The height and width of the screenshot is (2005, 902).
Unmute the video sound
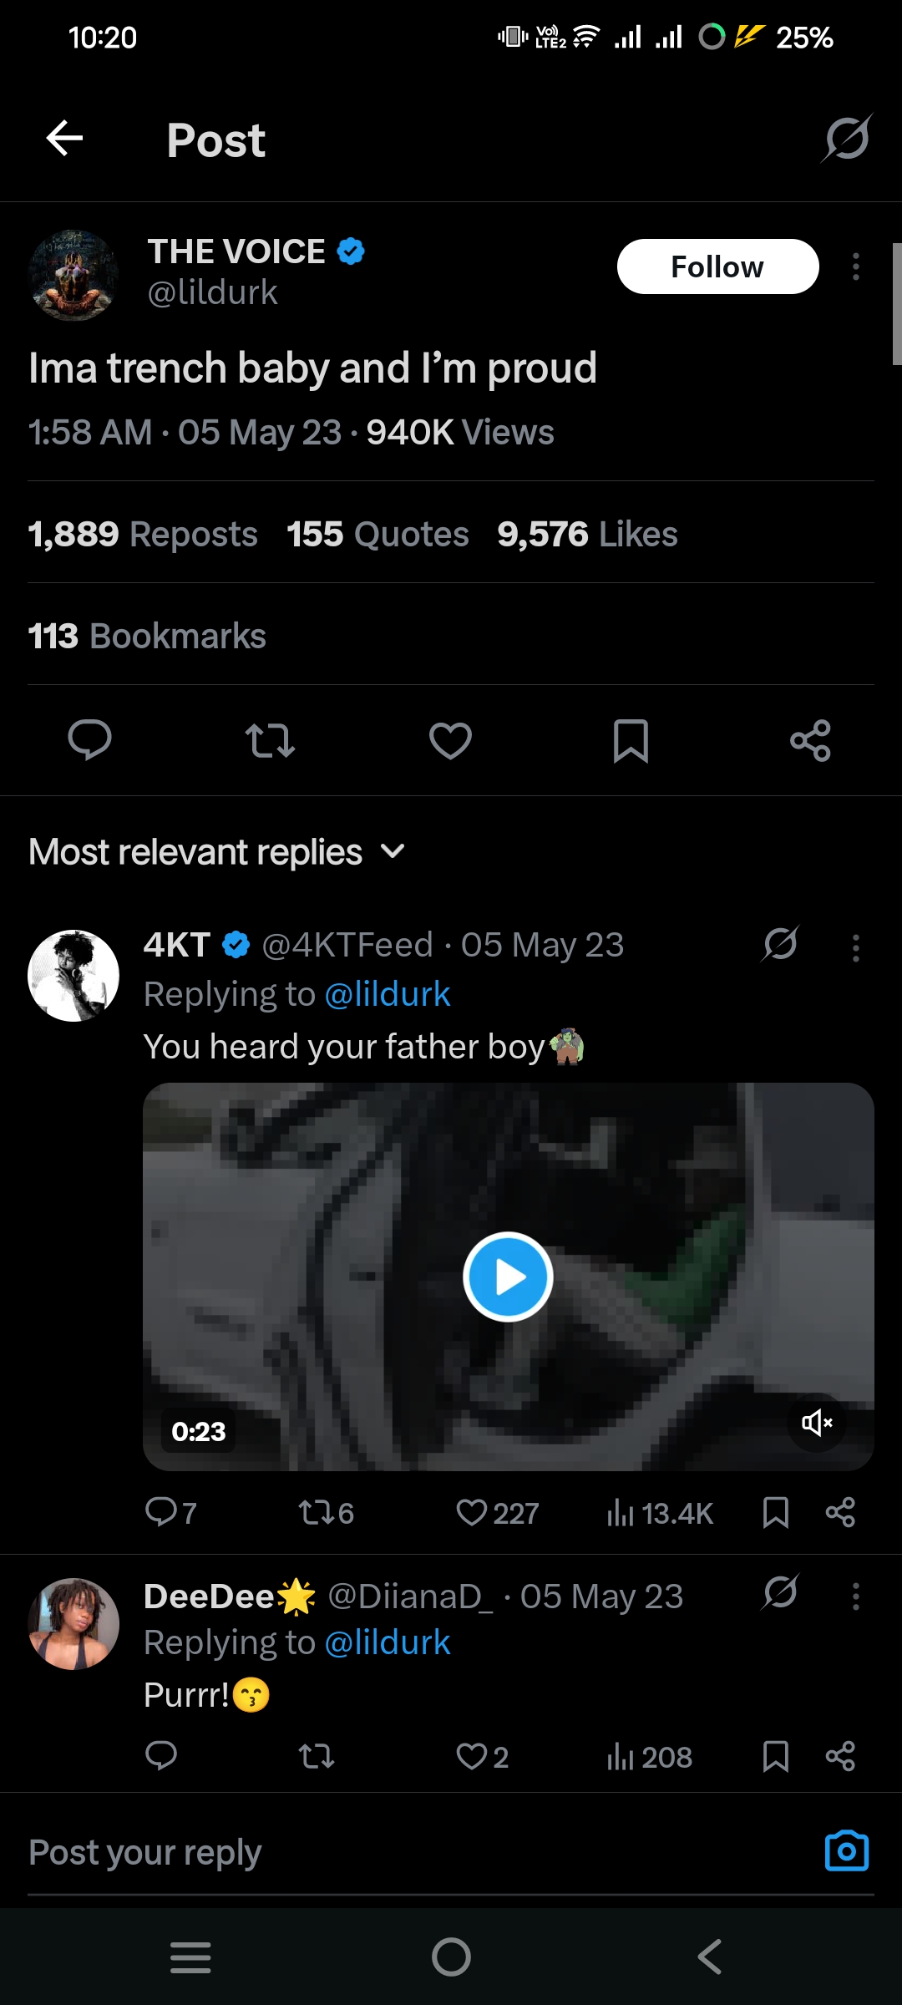click(817, 1422)
